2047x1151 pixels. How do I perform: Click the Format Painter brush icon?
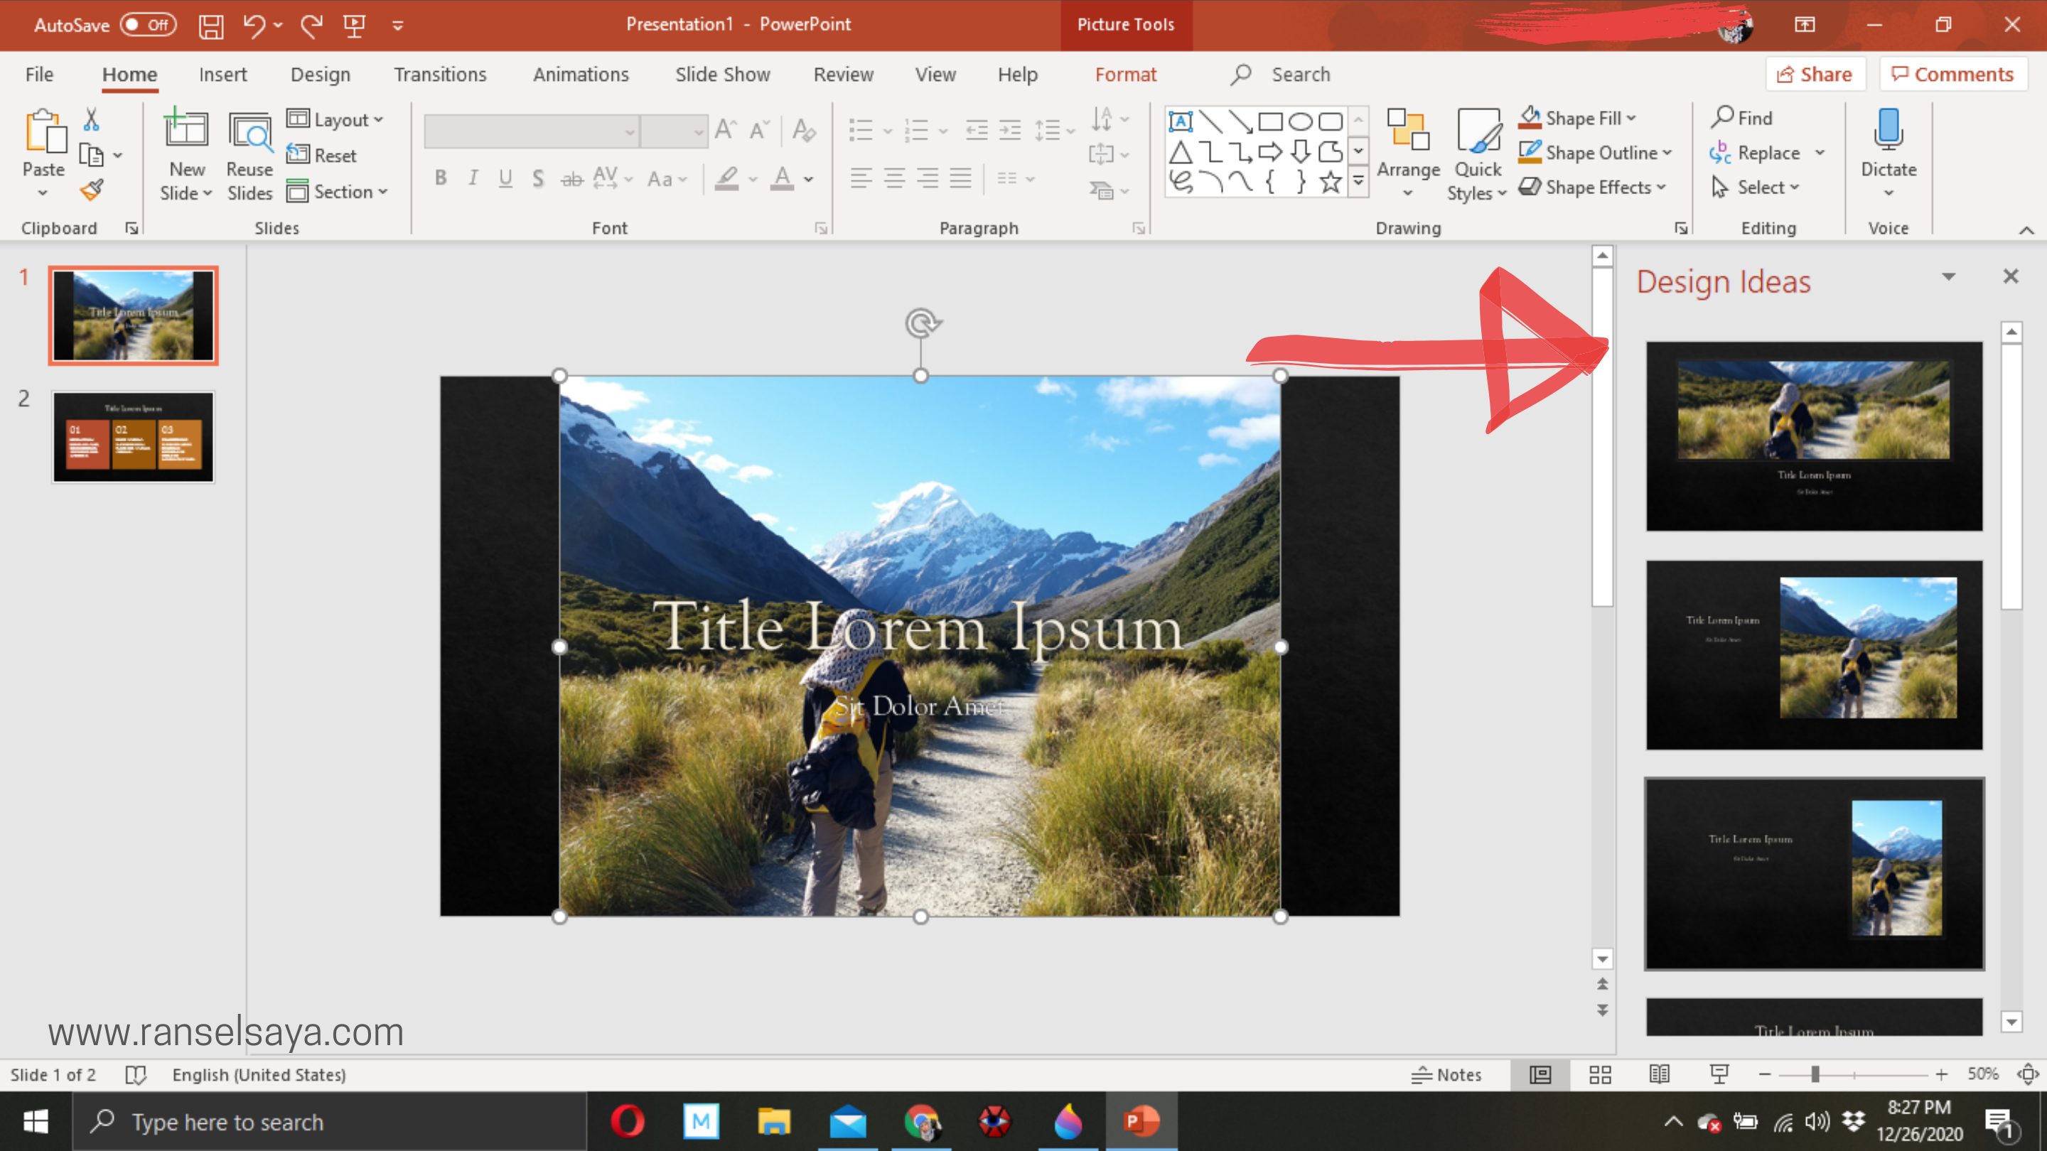pyautogui.click(x=92, y=190)
